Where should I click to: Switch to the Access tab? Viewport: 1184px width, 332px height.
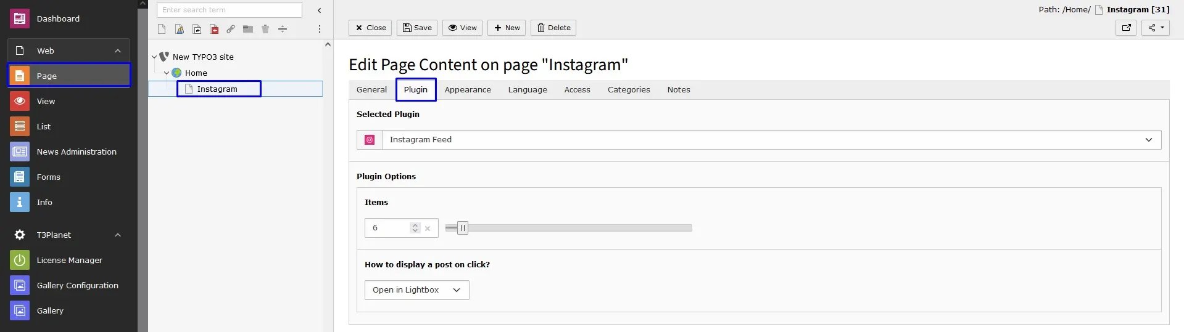[577, 89]
